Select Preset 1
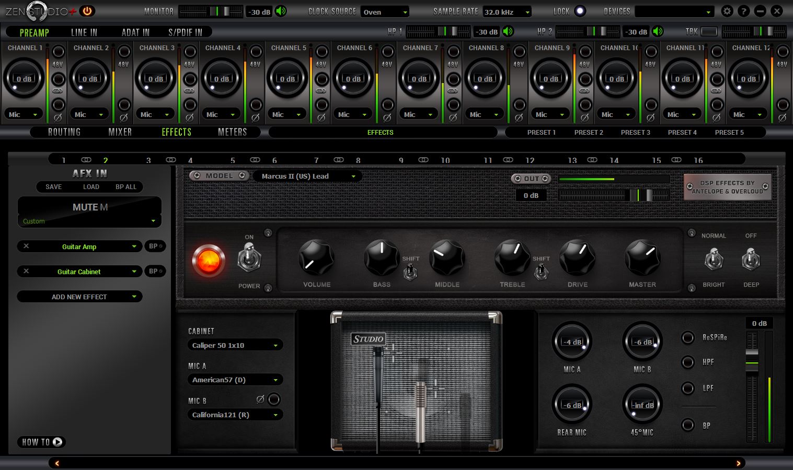Viewport: 793px width, 470px height. point(542,132)
